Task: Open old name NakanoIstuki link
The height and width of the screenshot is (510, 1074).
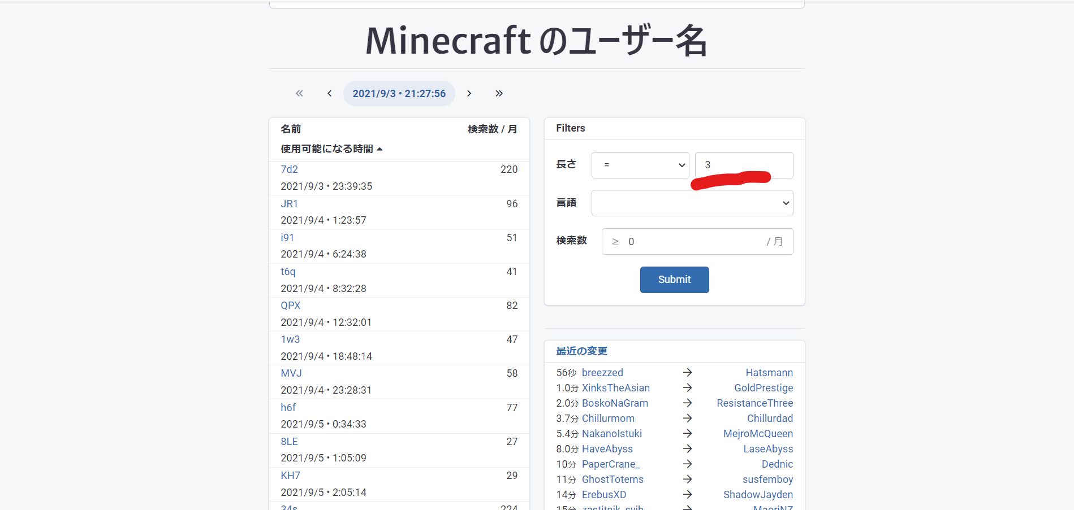Action: pos(612,434)
